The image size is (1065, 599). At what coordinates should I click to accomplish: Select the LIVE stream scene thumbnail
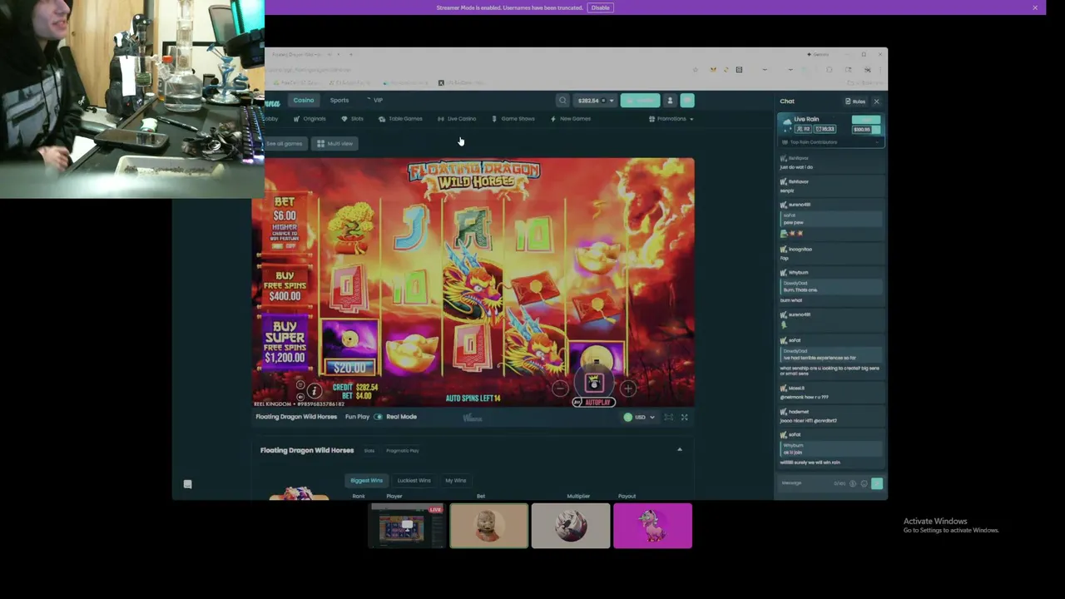pos(407,526)
